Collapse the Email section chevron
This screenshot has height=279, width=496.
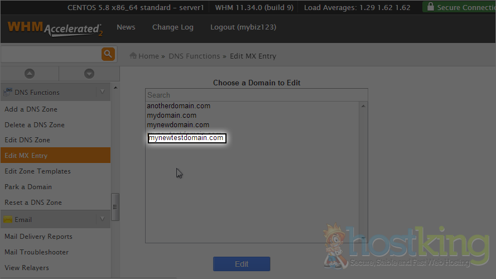tap(102, 219)
